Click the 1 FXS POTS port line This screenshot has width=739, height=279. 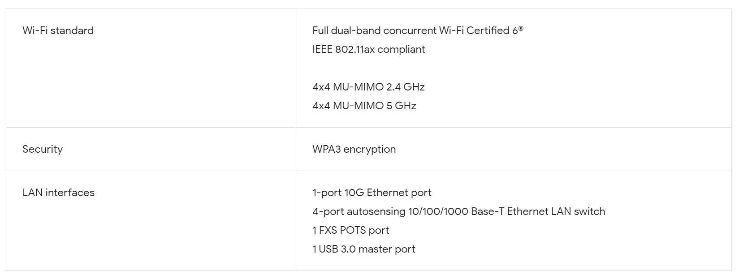(350, 230)
